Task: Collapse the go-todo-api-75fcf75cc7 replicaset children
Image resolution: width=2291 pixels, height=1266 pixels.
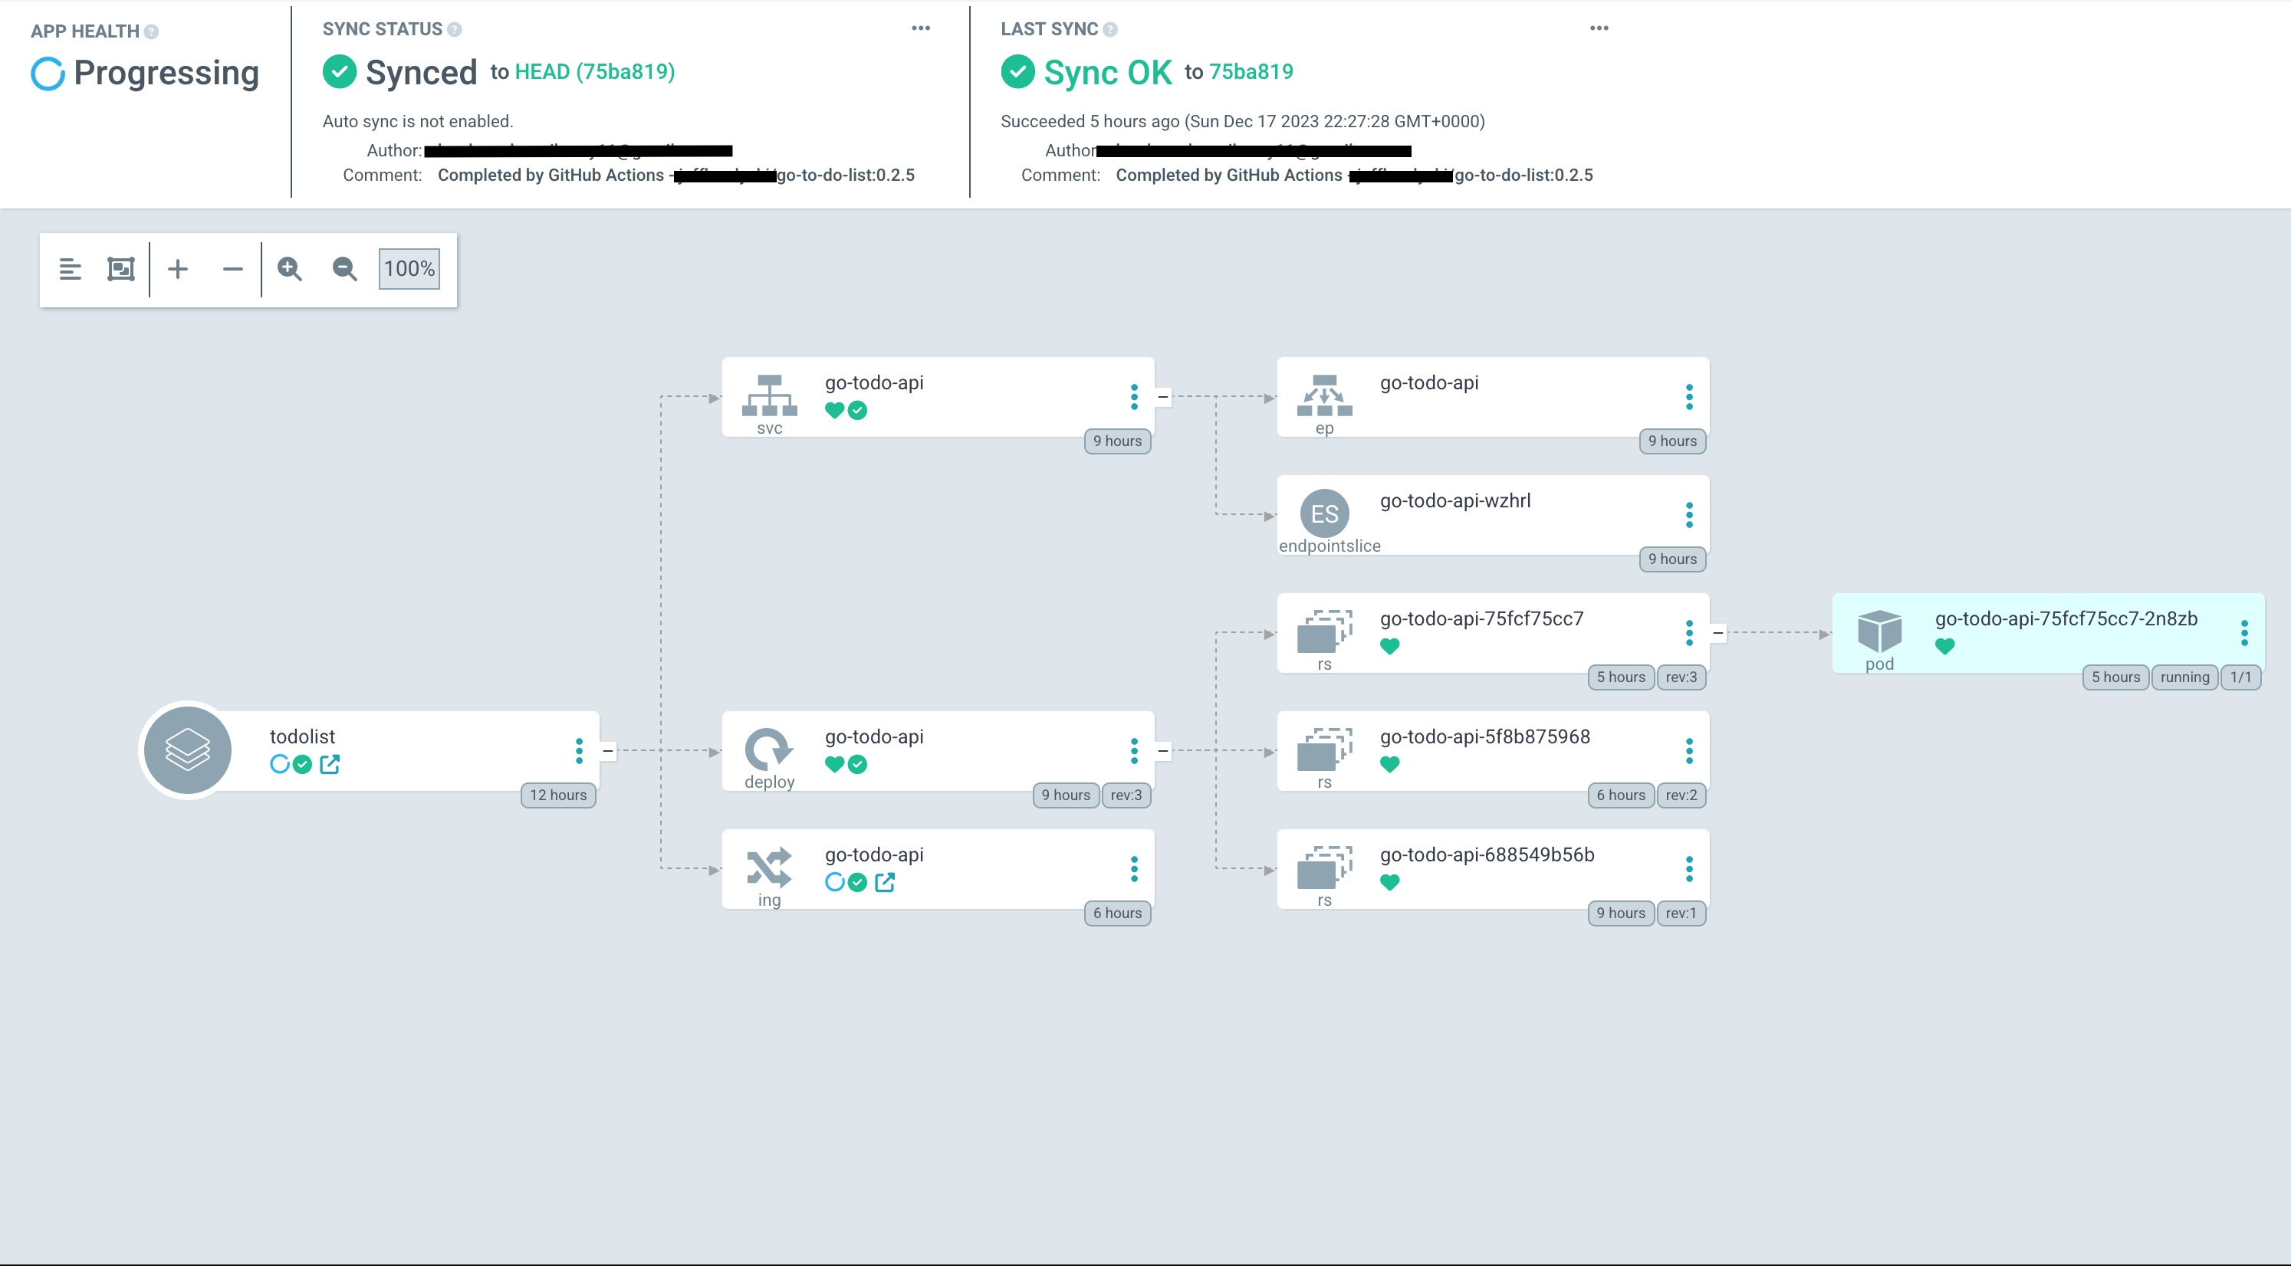Action: [x=1717, y=633]
